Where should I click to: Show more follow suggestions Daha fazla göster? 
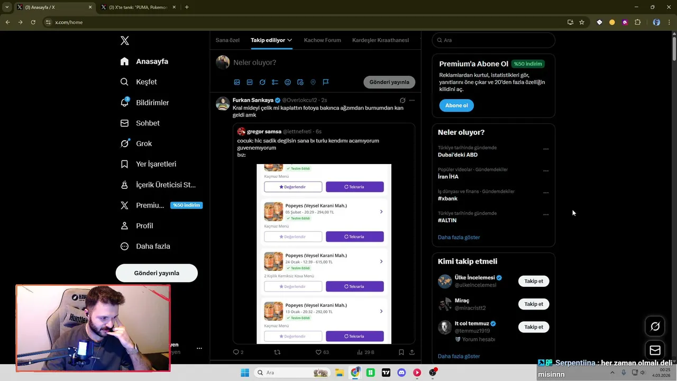(459, 356)
